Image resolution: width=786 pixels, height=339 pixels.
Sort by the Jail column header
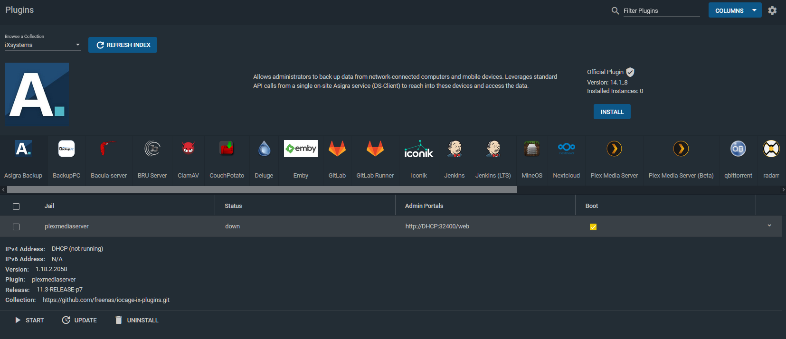(49, 206)
